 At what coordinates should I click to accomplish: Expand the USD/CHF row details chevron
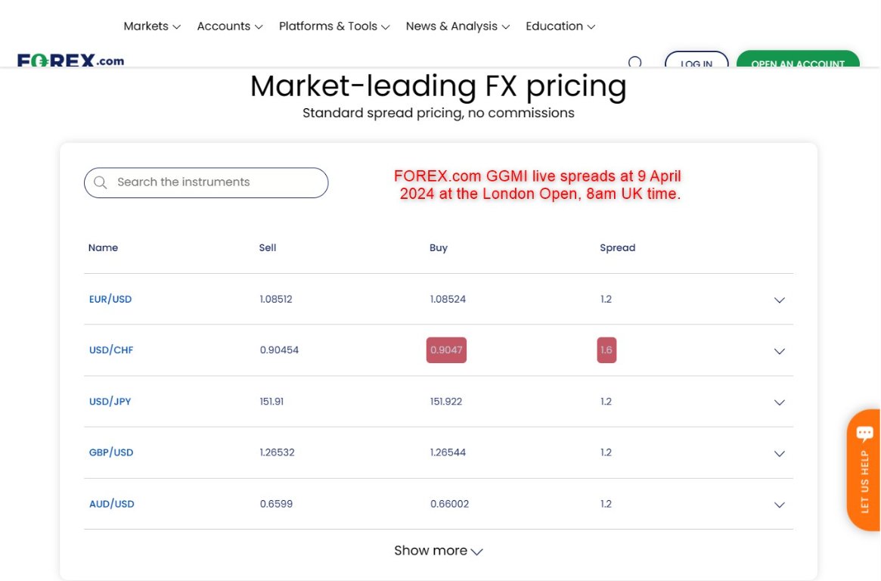pos(779,351)
